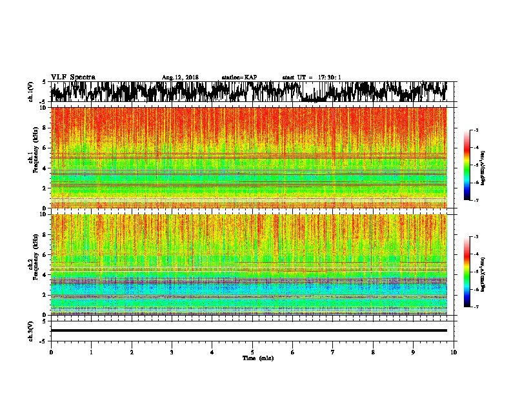511x395 pixels.
Task: Click time axis tick label "7"
Action: point(333,352)
